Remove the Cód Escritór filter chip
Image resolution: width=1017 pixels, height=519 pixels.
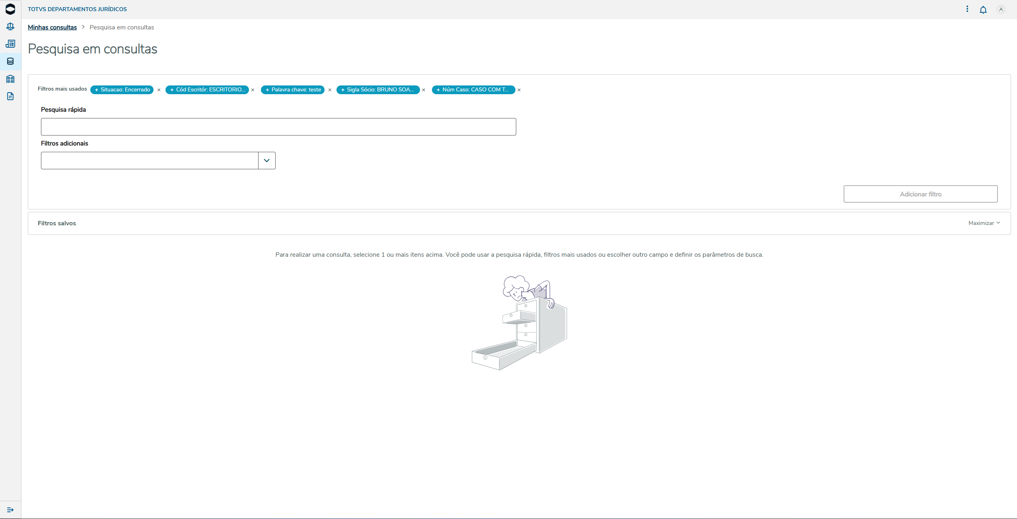coord(253,90)
